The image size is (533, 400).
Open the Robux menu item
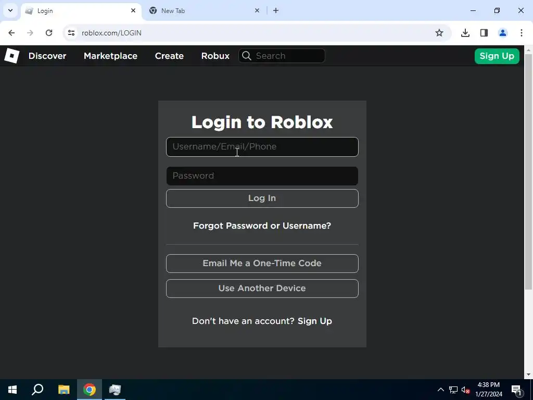coord(215,56)
